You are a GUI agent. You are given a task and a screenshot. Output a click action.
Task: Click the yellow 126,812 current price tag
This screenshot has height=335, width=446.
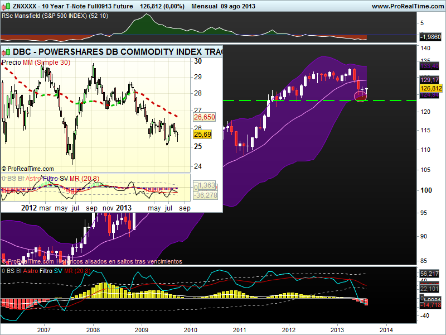click(x=429, y=88)
